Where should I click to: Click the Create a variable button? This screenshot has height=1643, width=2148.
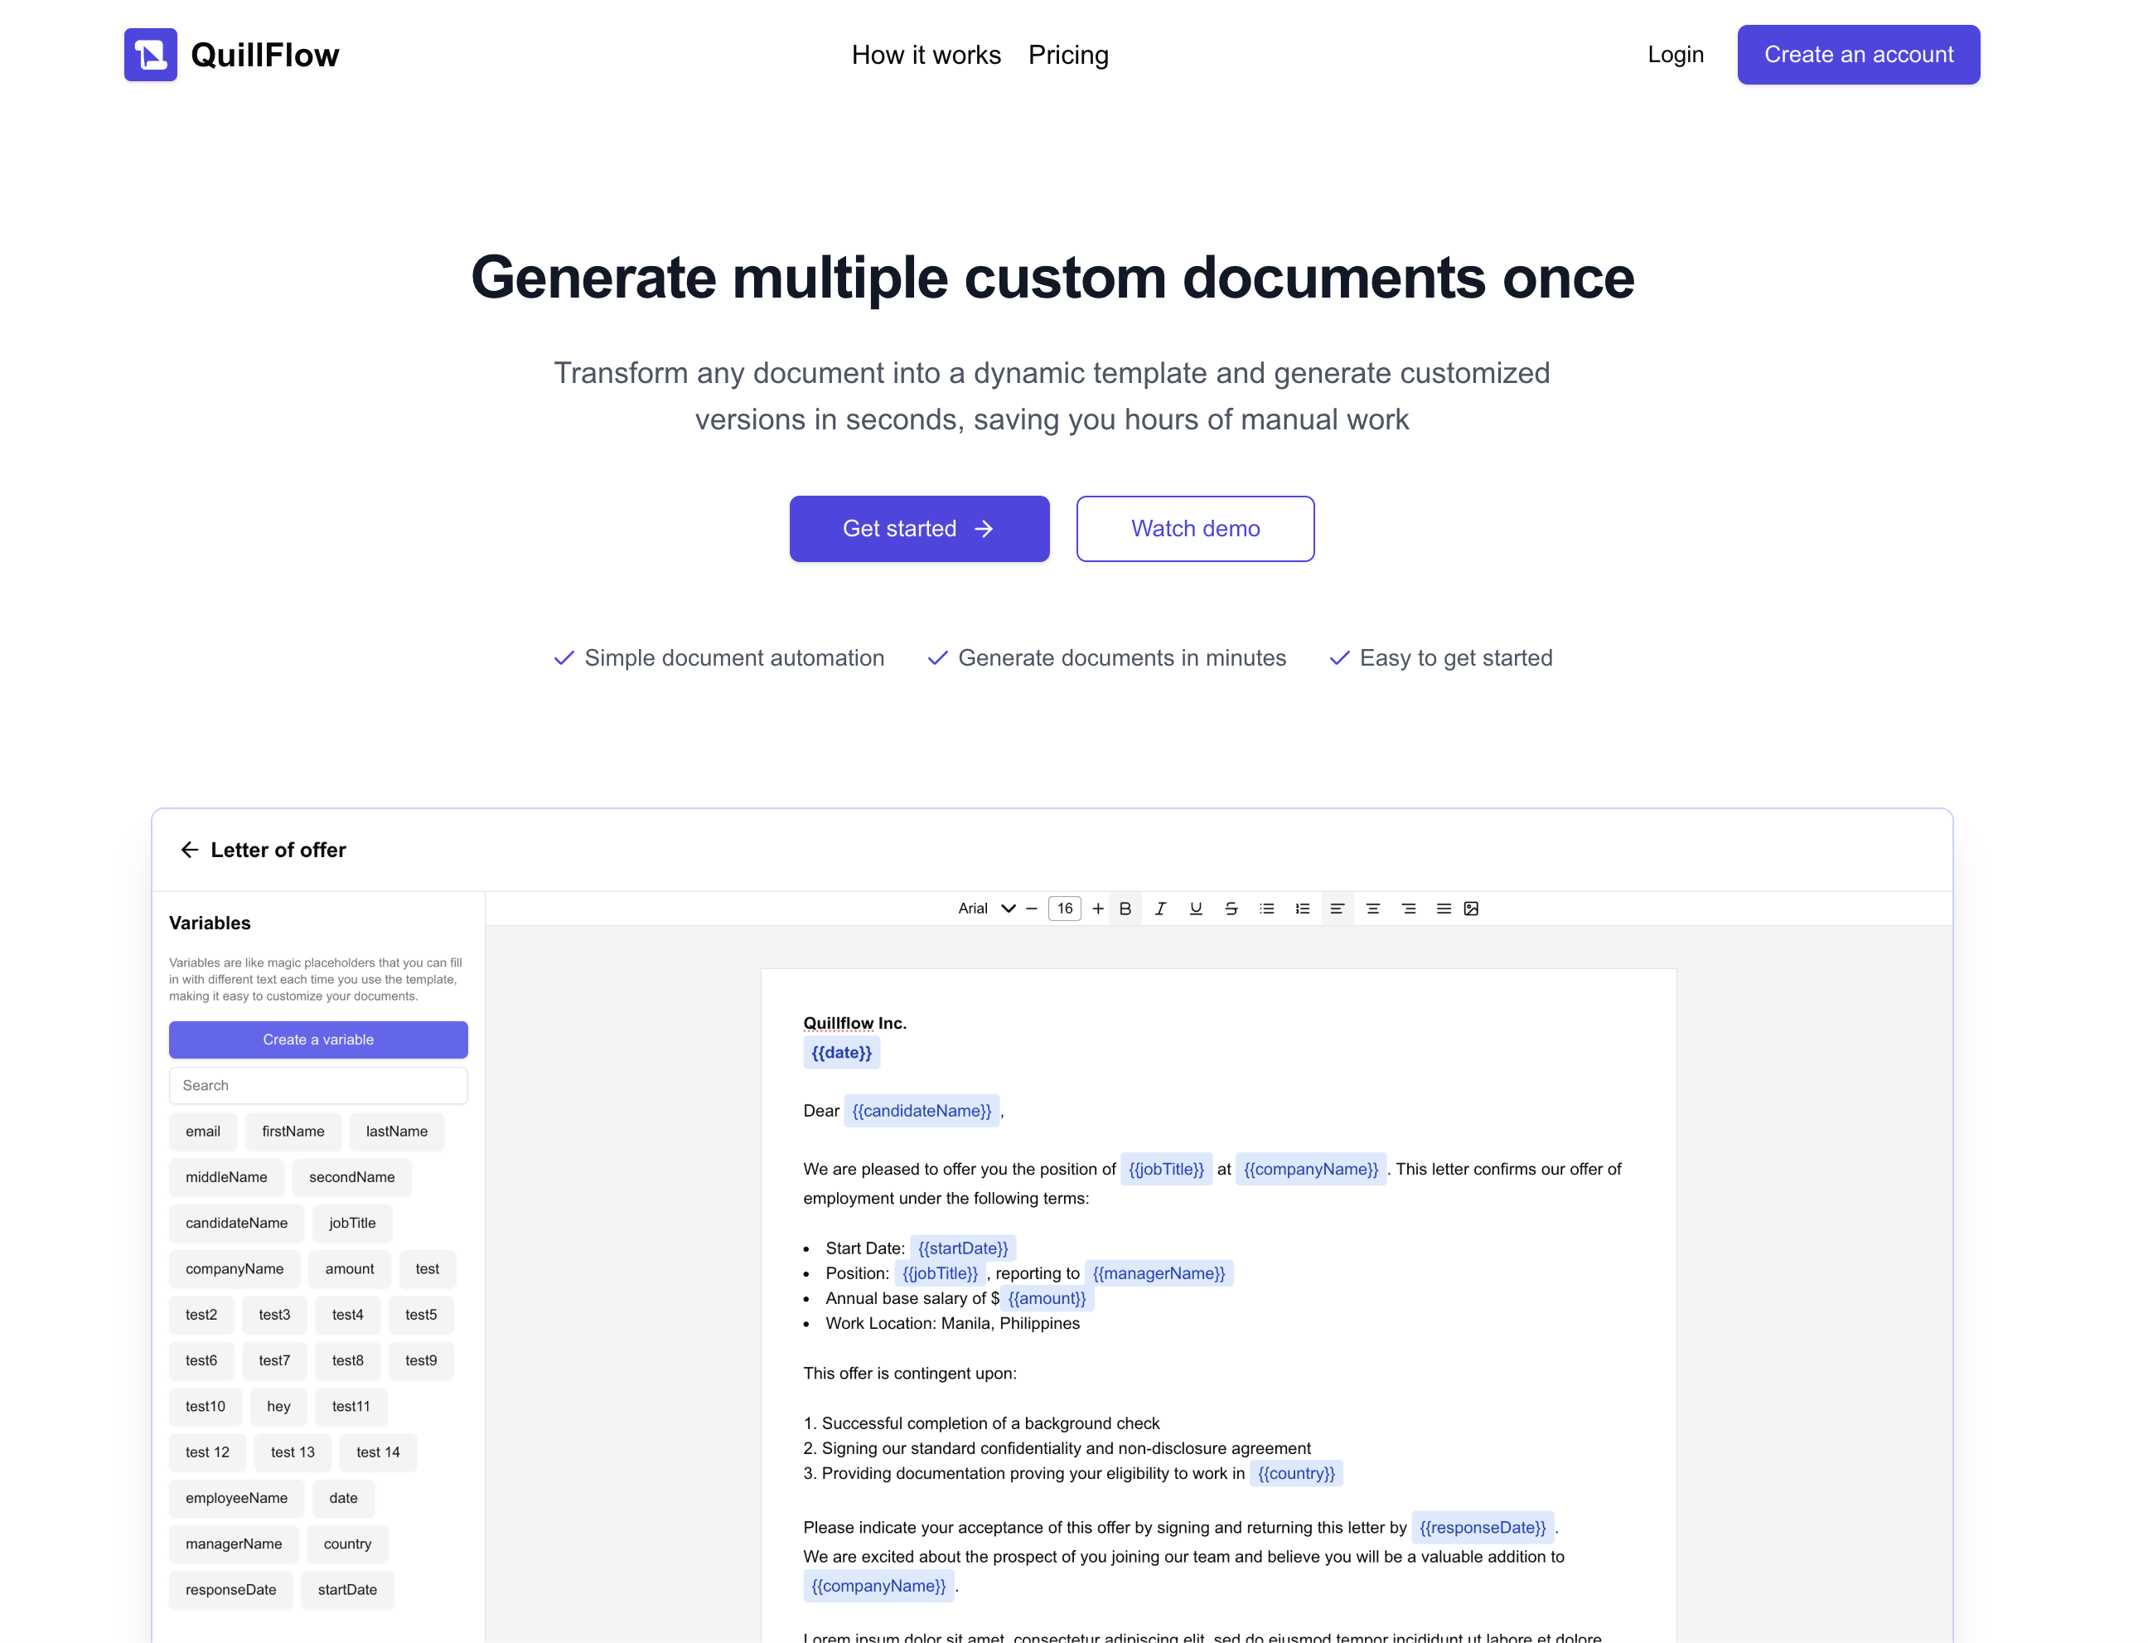click(x=319, y=1040)
